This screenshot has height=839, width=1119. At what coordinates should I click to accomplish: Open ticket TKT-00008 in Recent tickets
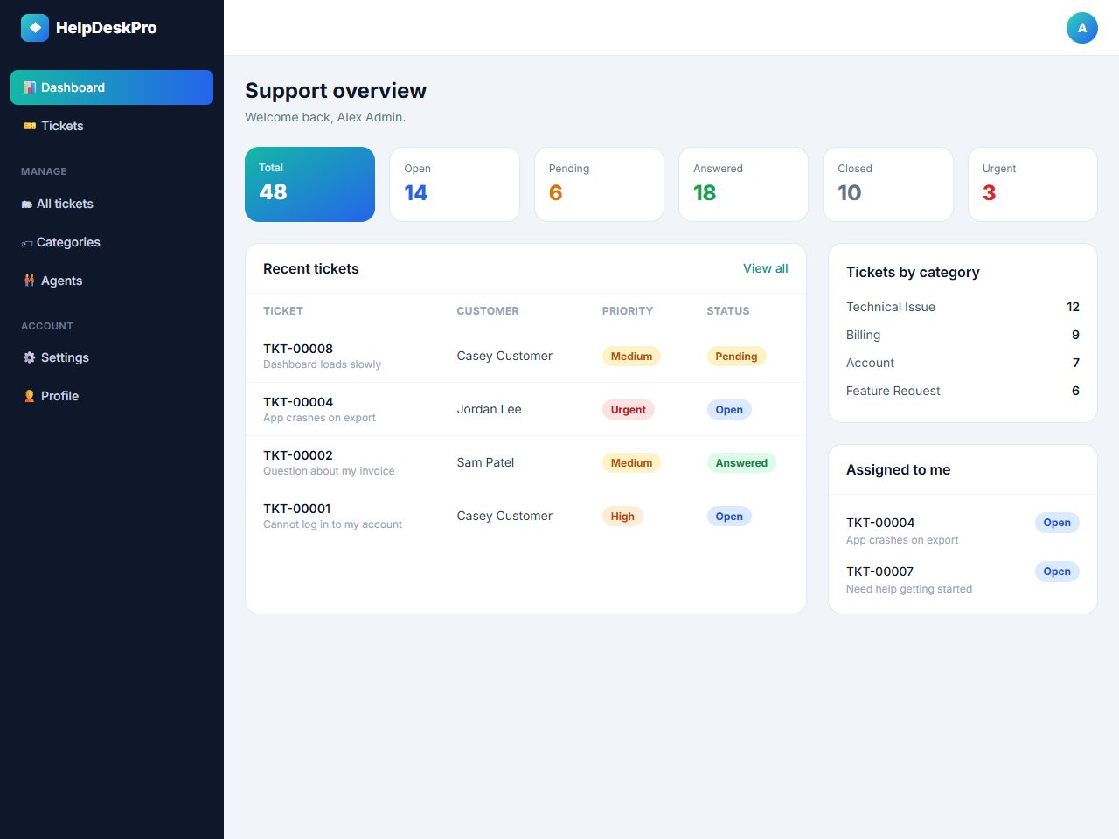(x=298, y=349)
